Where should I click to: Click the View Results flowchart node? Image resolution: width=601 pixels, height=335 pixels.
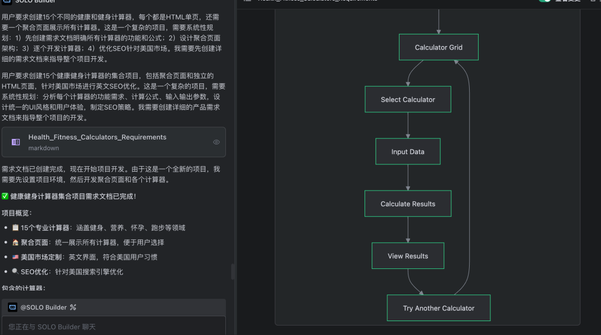tap(407, 256)
